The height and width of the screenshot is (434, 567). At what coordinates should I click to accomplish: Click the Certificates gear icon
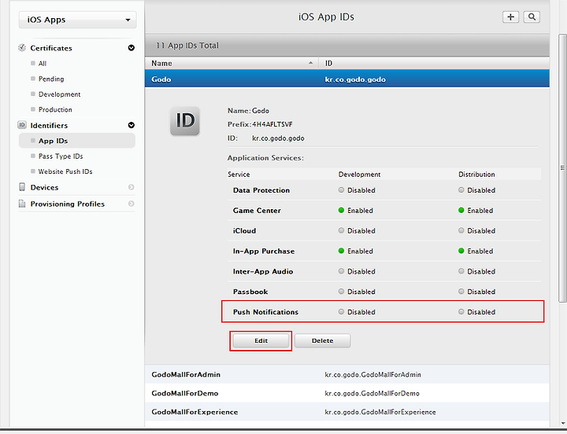22,48
